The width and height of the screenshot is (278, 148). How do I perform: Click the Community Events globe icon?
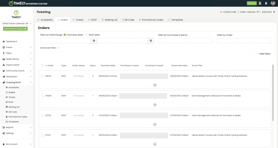tap(4, 71)
